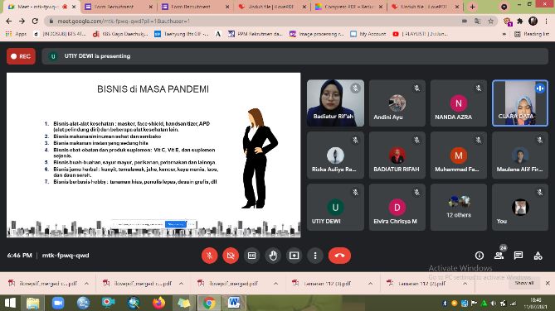Show the participants list (24 people)
Screen dimensions: 555x311
click(499, 256)
